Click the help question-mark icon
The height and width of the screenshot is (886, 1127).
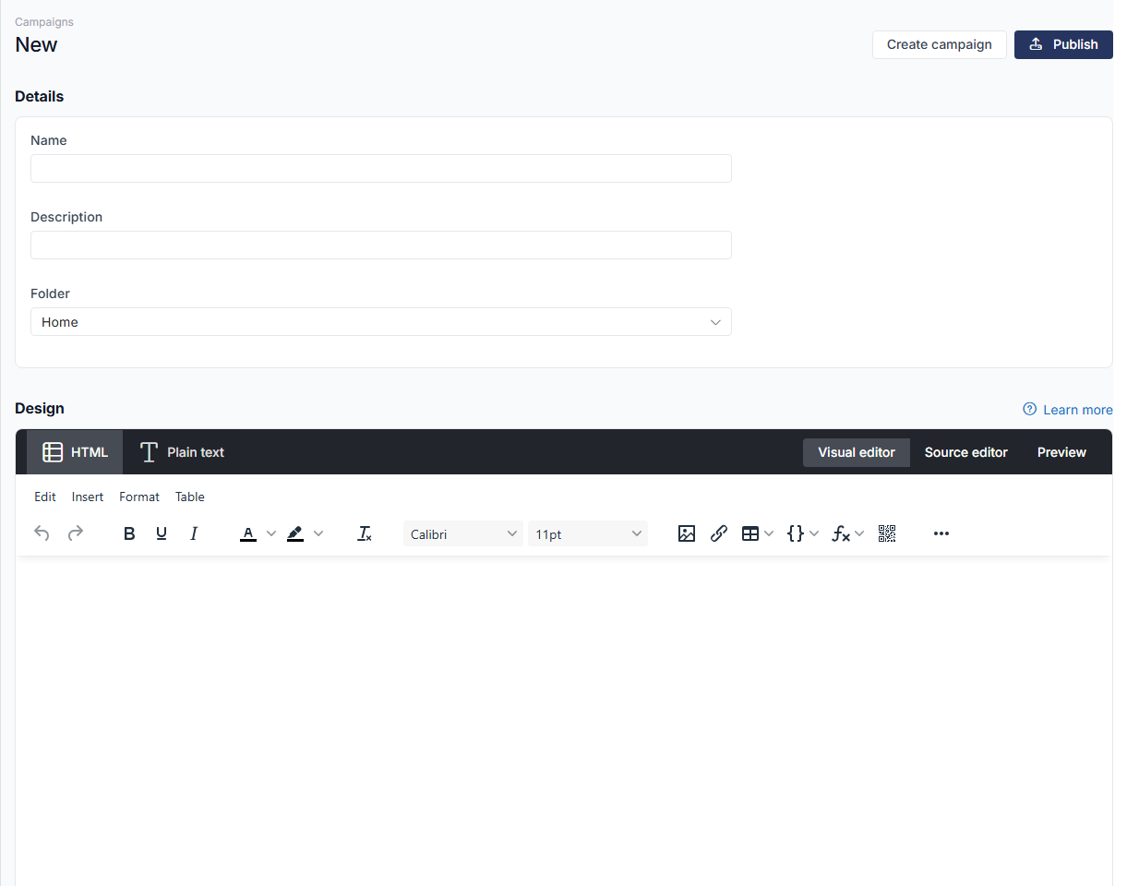pyautogui.click(x=1030, y=409)
